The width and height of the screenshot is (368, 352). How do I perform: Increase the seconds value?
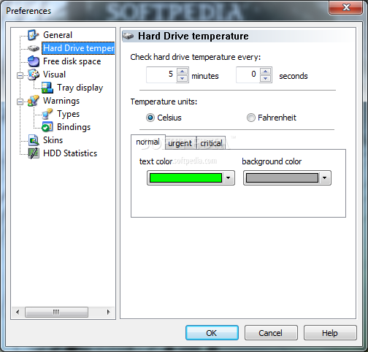(266, 72)
